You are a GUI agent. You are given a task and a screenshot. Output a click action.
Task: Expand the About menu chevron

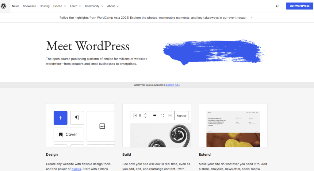[117, 6]
